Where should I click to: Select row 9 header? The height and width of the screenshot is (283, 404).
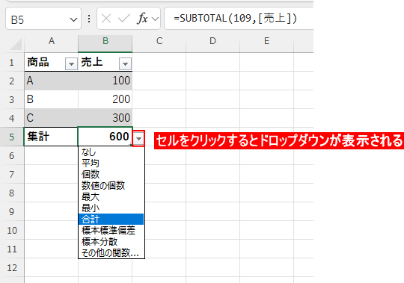coord(12,211)
